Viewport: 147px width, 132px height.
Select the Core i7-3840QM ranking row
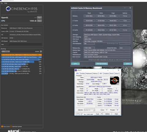pos(21,71)
